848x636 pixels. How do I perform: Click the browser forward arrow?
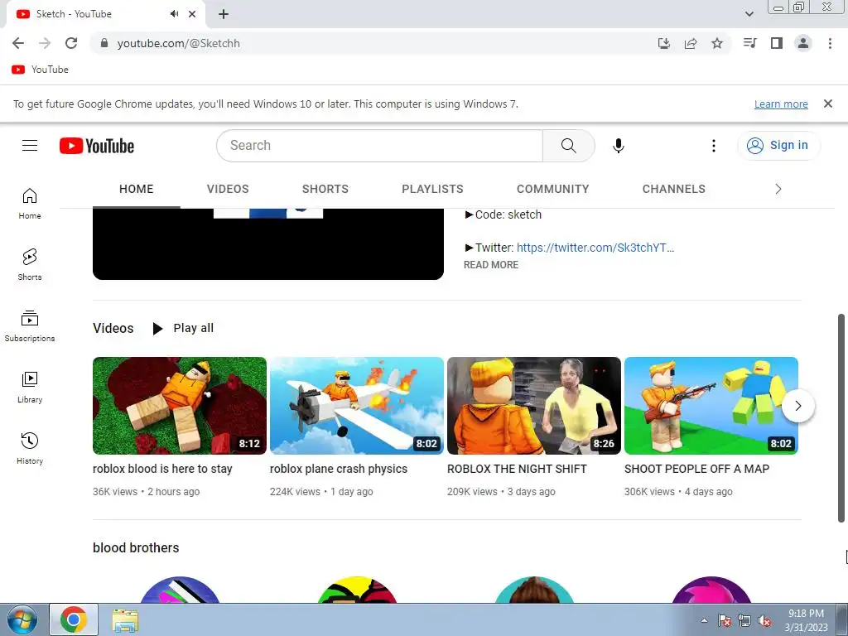(45, 43)
